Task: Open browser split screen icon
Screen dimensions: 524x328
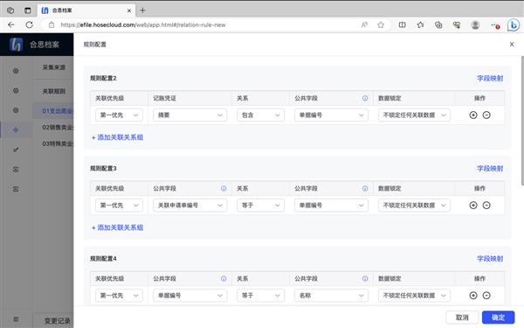Action: click(403, 24)
